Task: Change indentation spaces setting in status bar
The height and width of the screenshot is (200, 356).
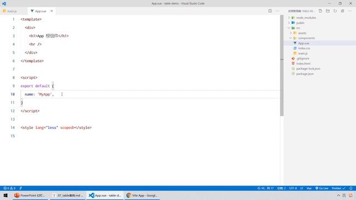Action: click(281, 188)
